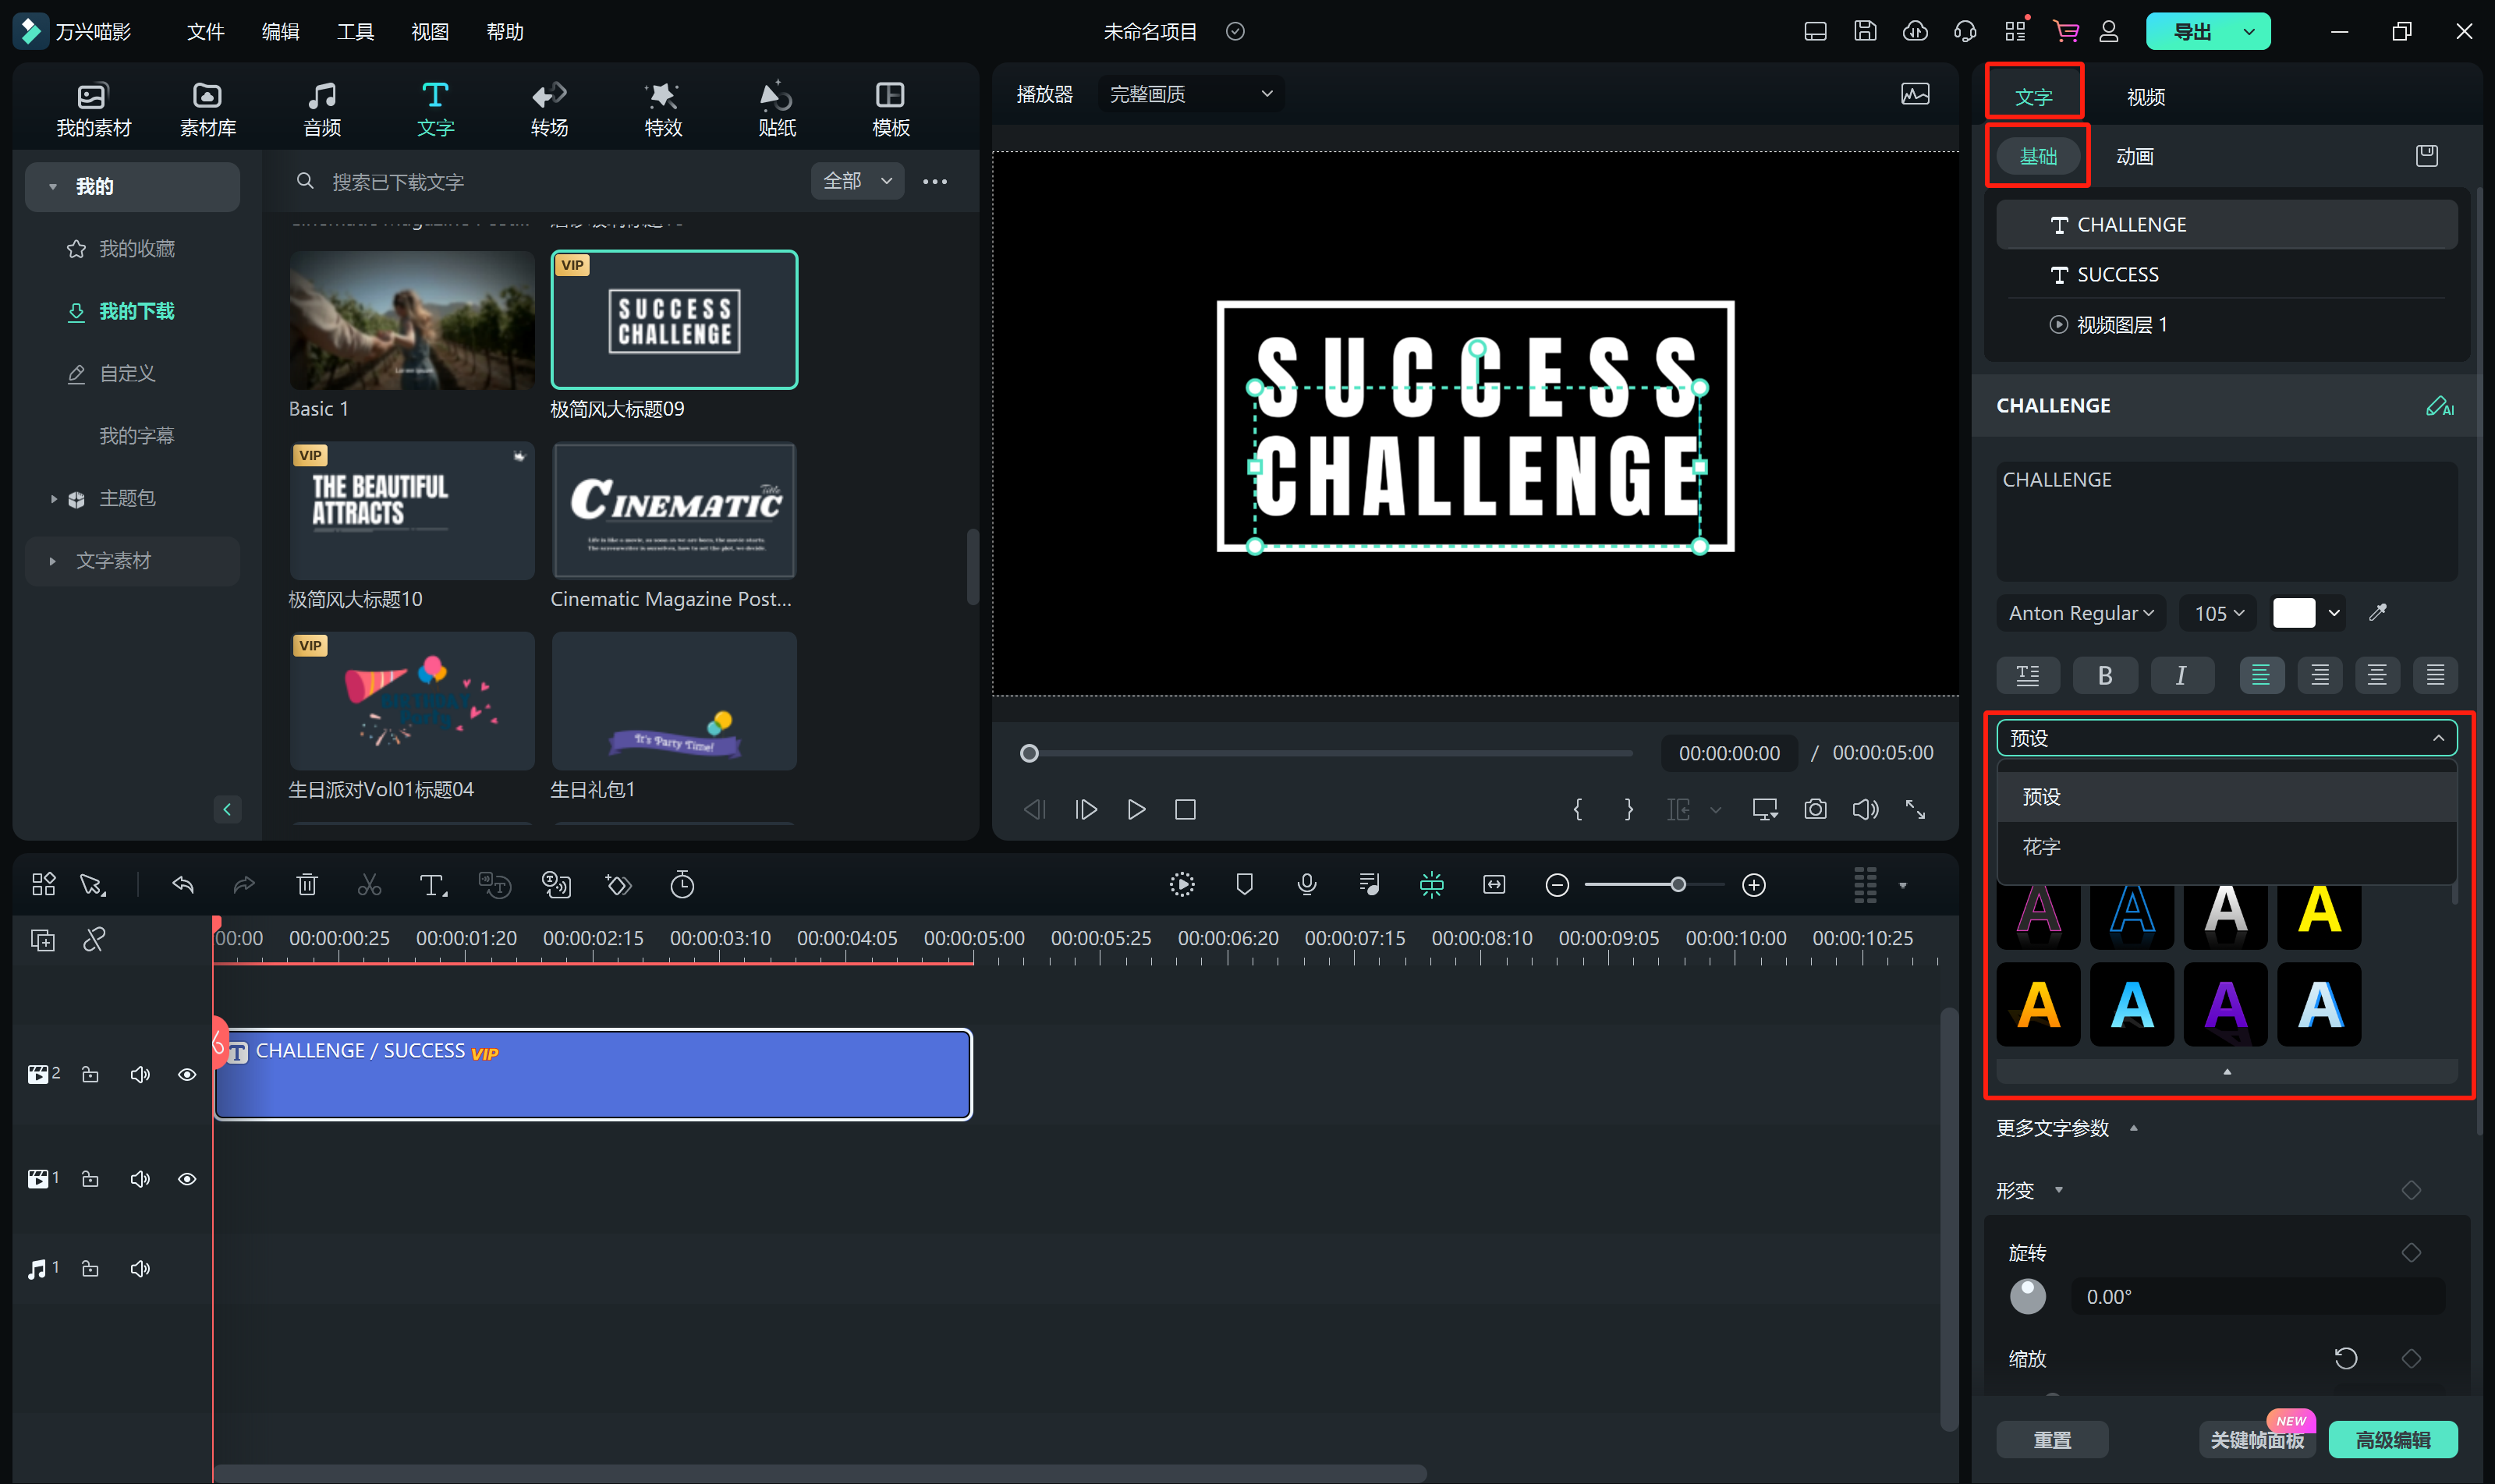Switch to the 动画 animation tab
The width and height of the screenshot is (2495, 1484).
(2134, 157)
